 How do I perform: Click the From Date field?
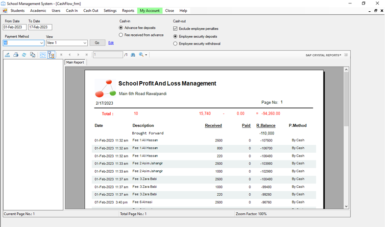15,27
